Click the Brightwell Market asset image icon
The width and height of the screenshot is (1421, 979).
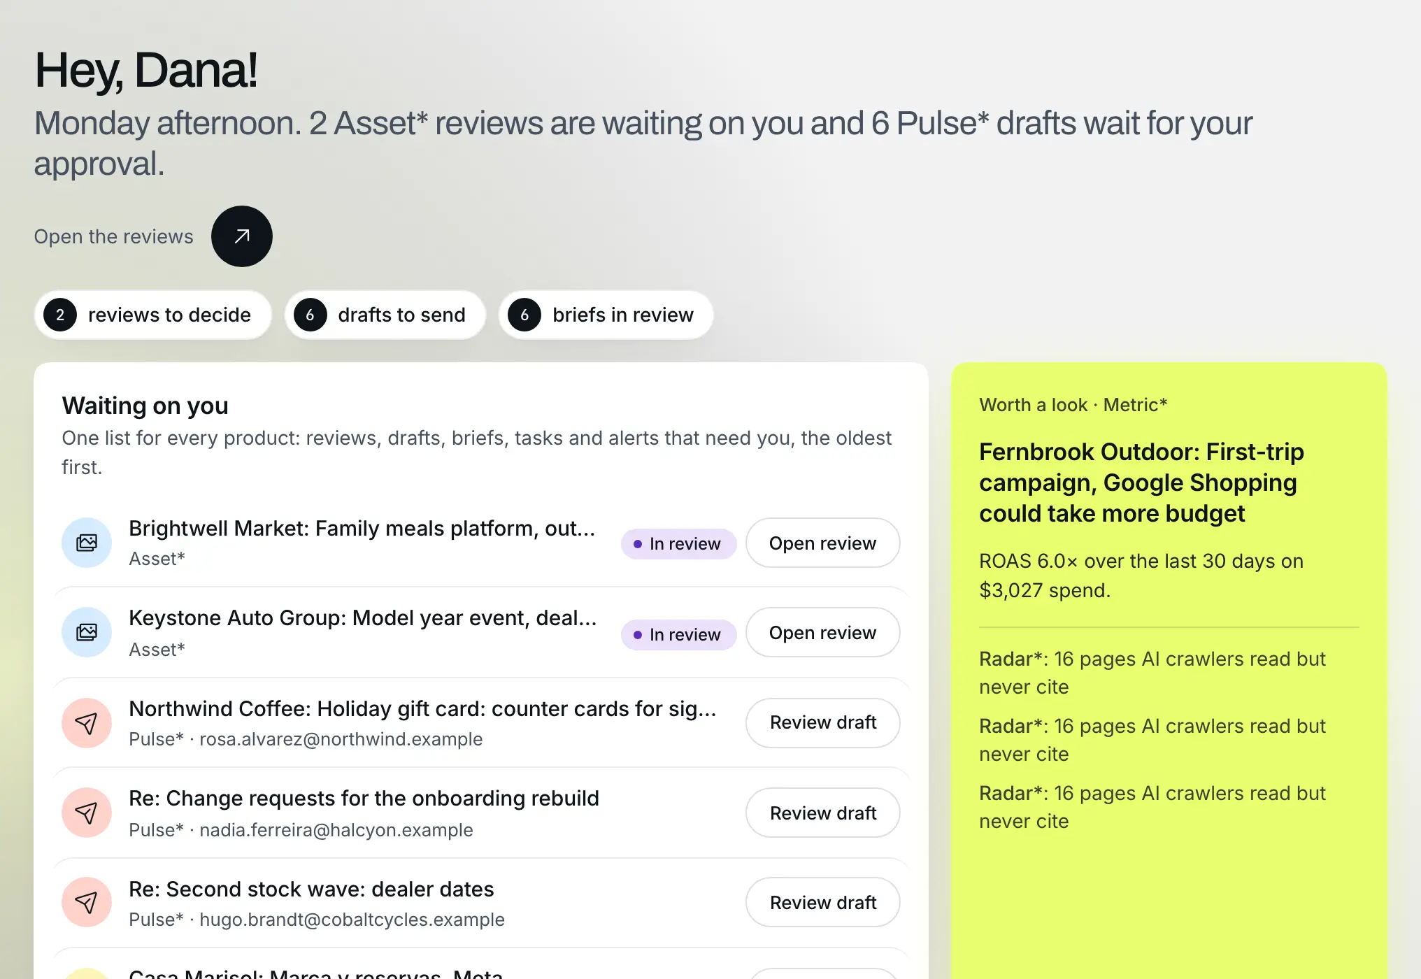point(87,543)
